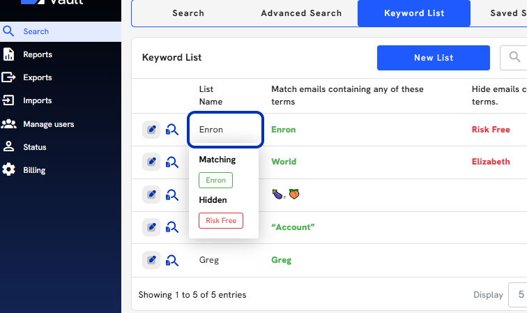Edit the Greg keyword list
The width and height of the screenshot is (527, 313).
(151, 260)
